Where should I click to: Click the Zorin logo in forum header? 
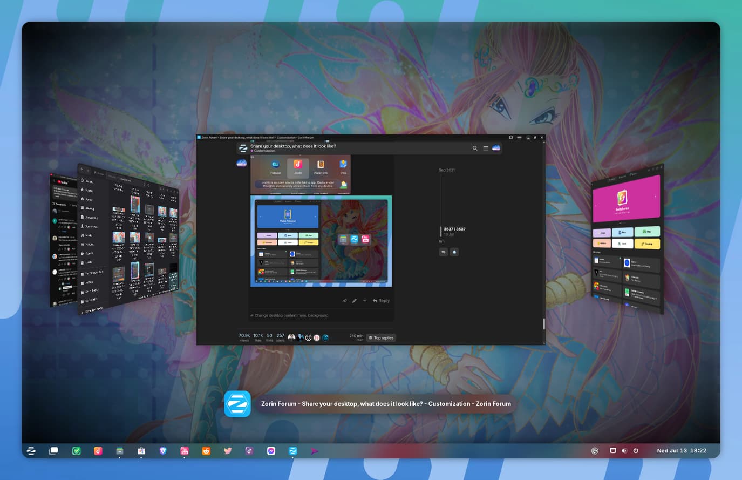(x=243, y=148)
